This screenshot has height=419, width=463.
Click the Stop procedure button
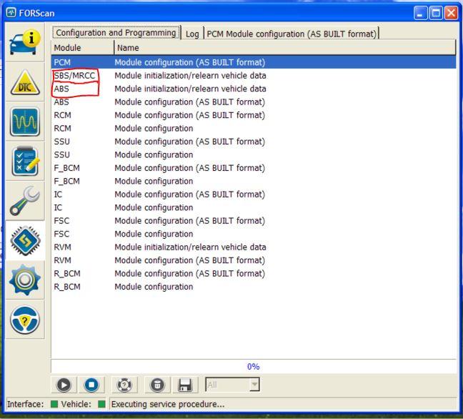[91, 385]
